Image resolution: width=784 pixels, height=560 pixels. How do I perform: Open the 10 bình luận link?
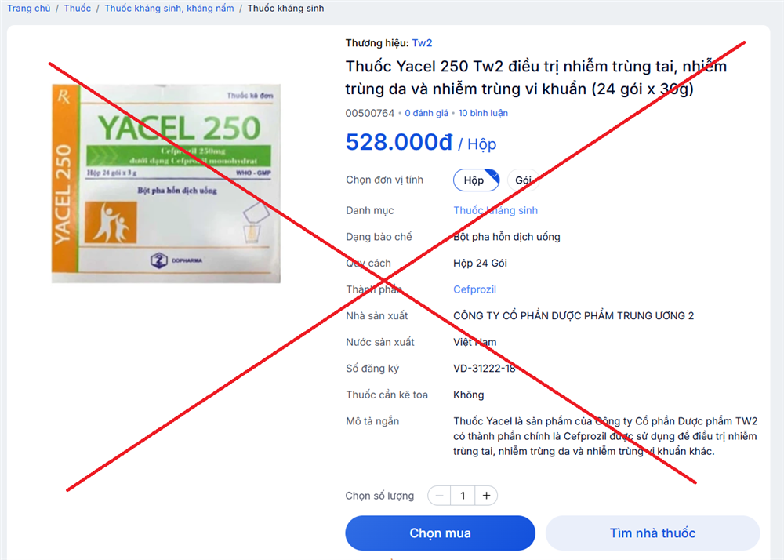tap(483, 113)
